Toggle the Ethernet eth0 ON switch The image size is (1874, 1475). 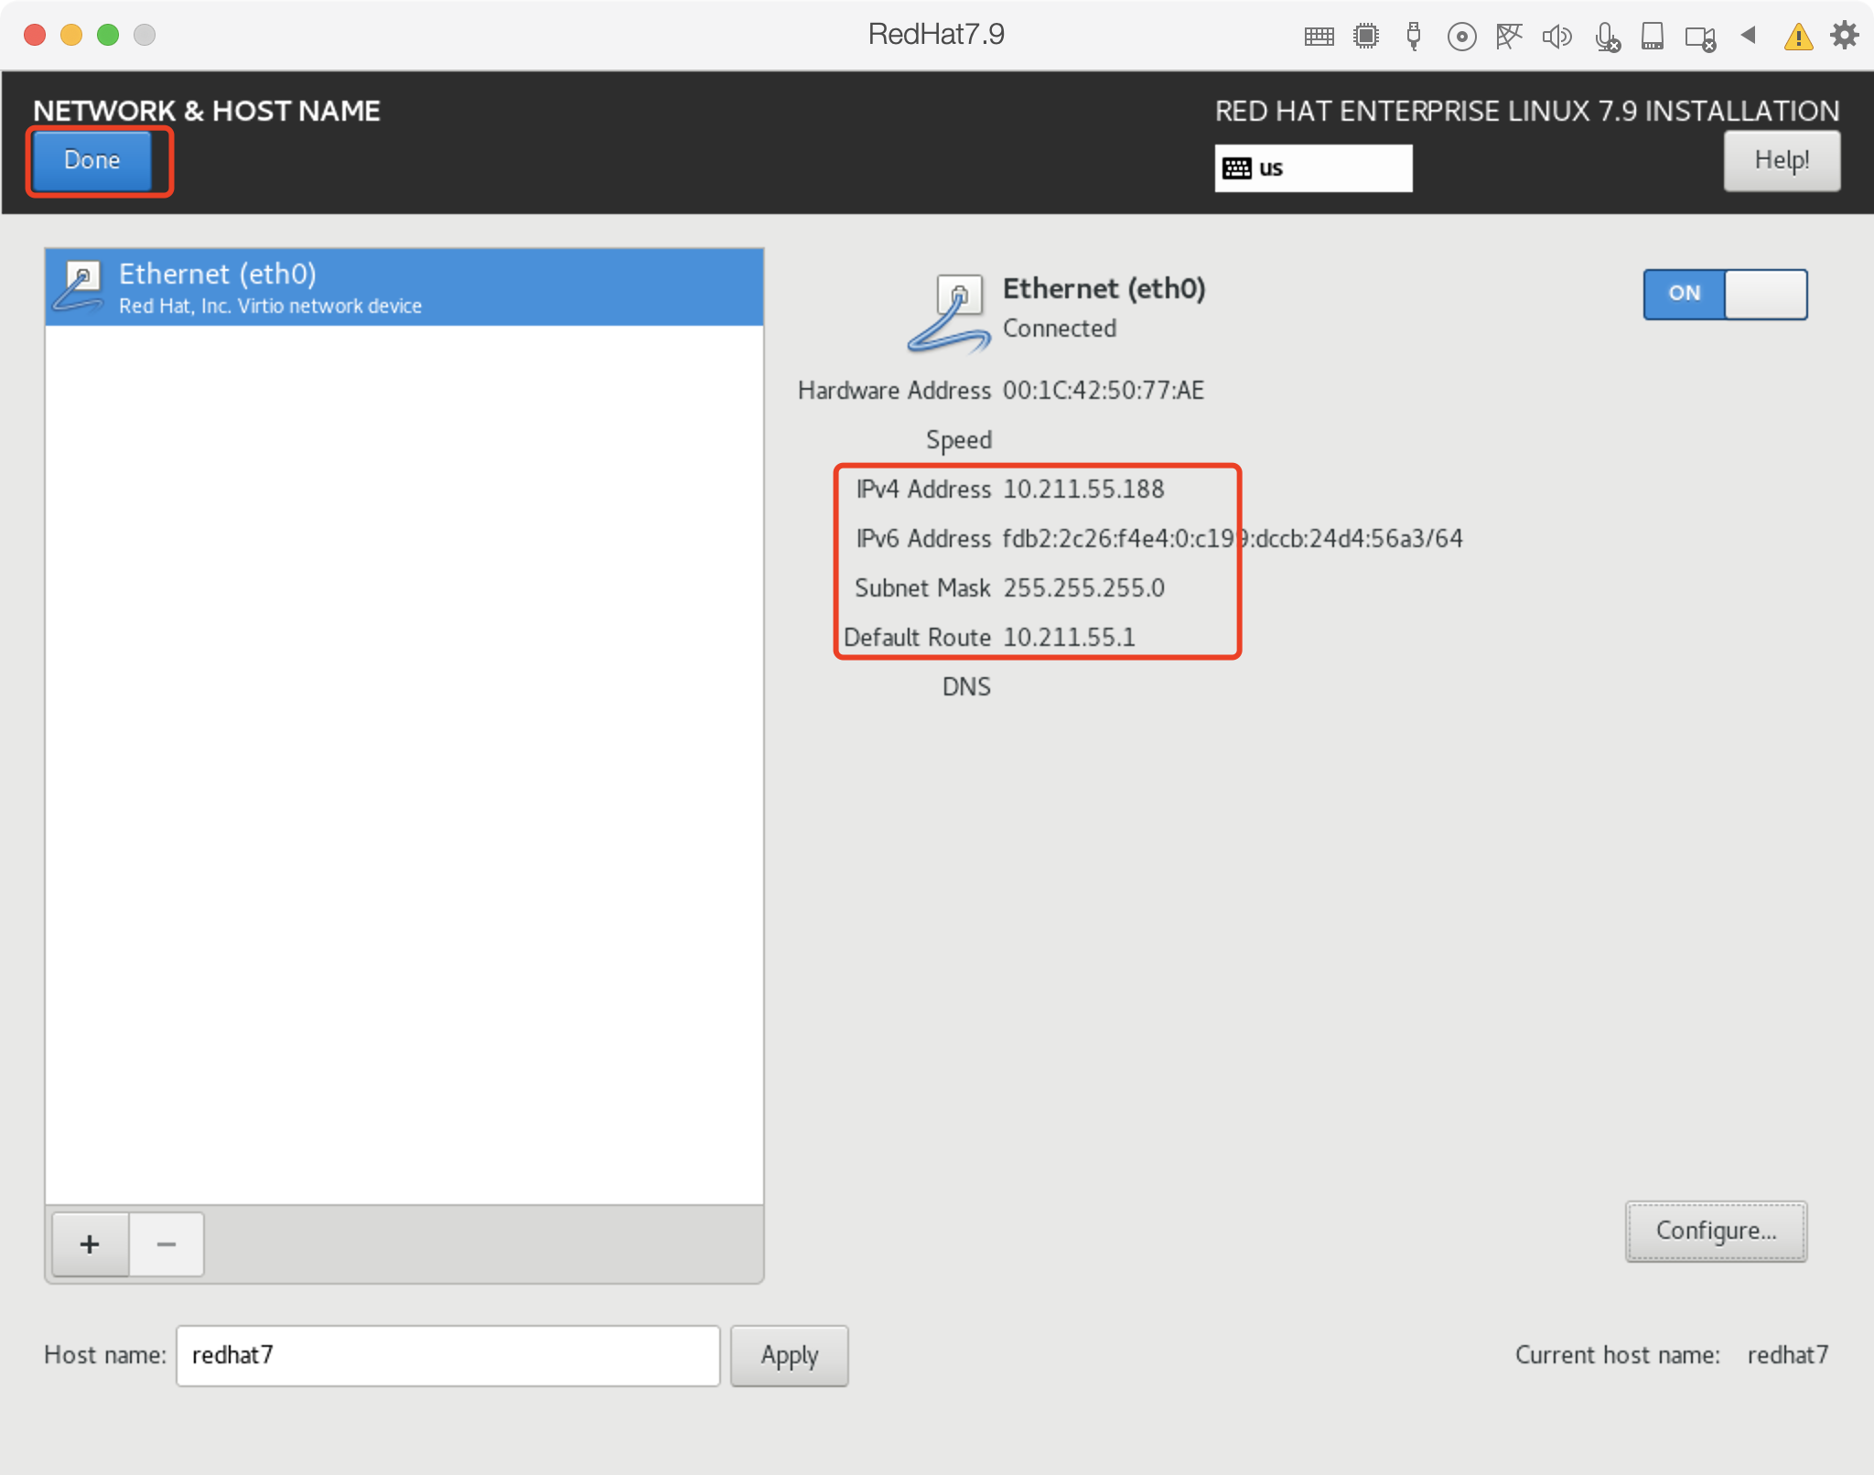1725,294
